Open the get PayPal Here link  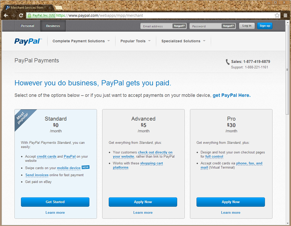tap(231, 95)
